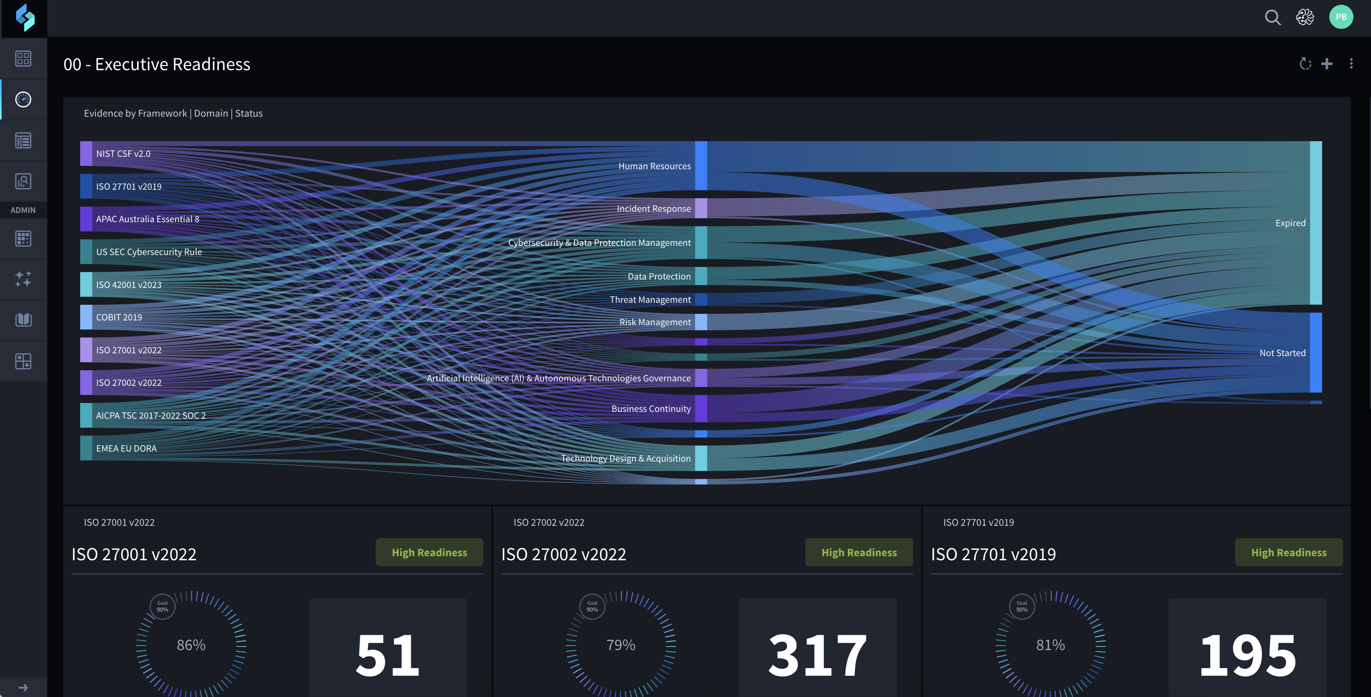The image size is (1371, 697).
Task: Open the three-dot dashboard options menu
Action: (1351, 64)
